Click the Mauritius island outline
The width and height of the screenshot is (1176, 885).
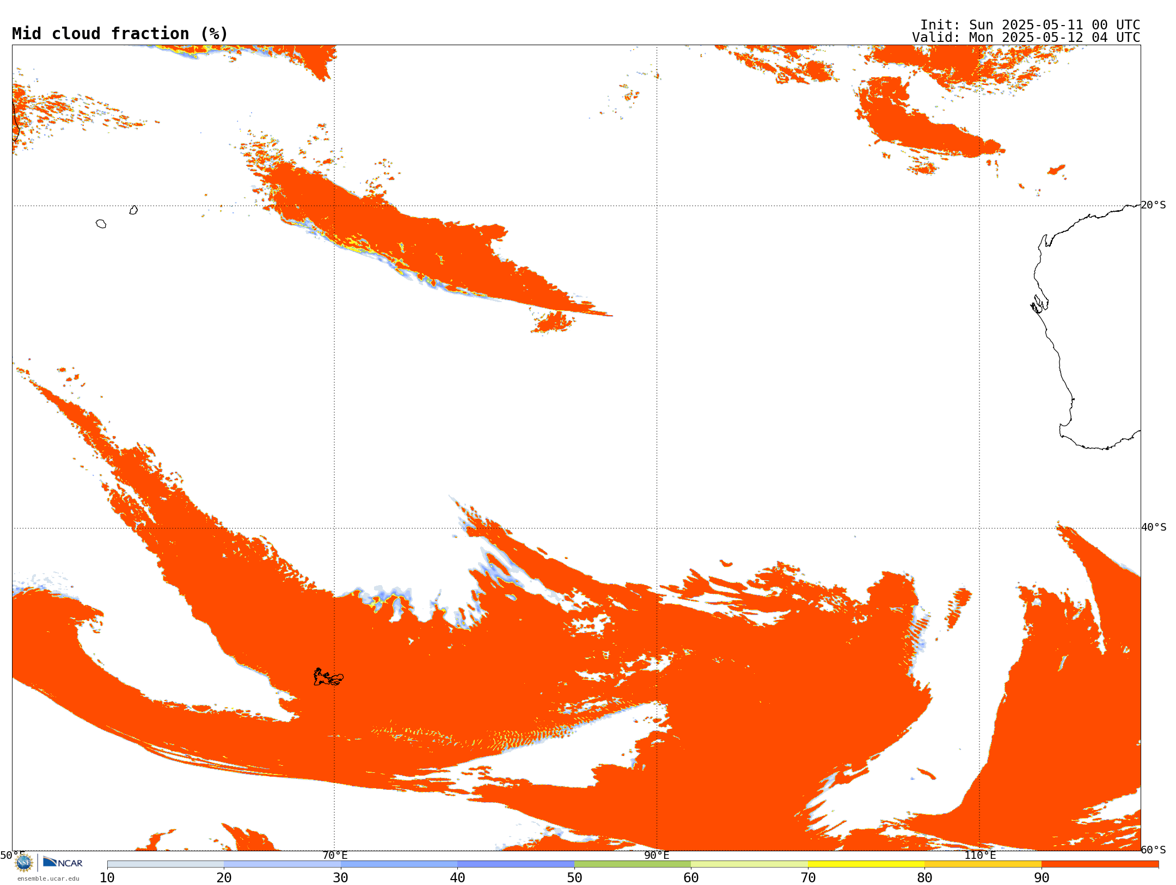pyautogui.click(x=133, y=210)
